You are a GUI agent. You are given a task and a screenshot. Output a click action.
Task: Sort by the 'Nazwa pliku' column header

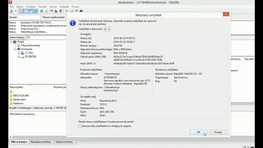[x=16, y=87]
